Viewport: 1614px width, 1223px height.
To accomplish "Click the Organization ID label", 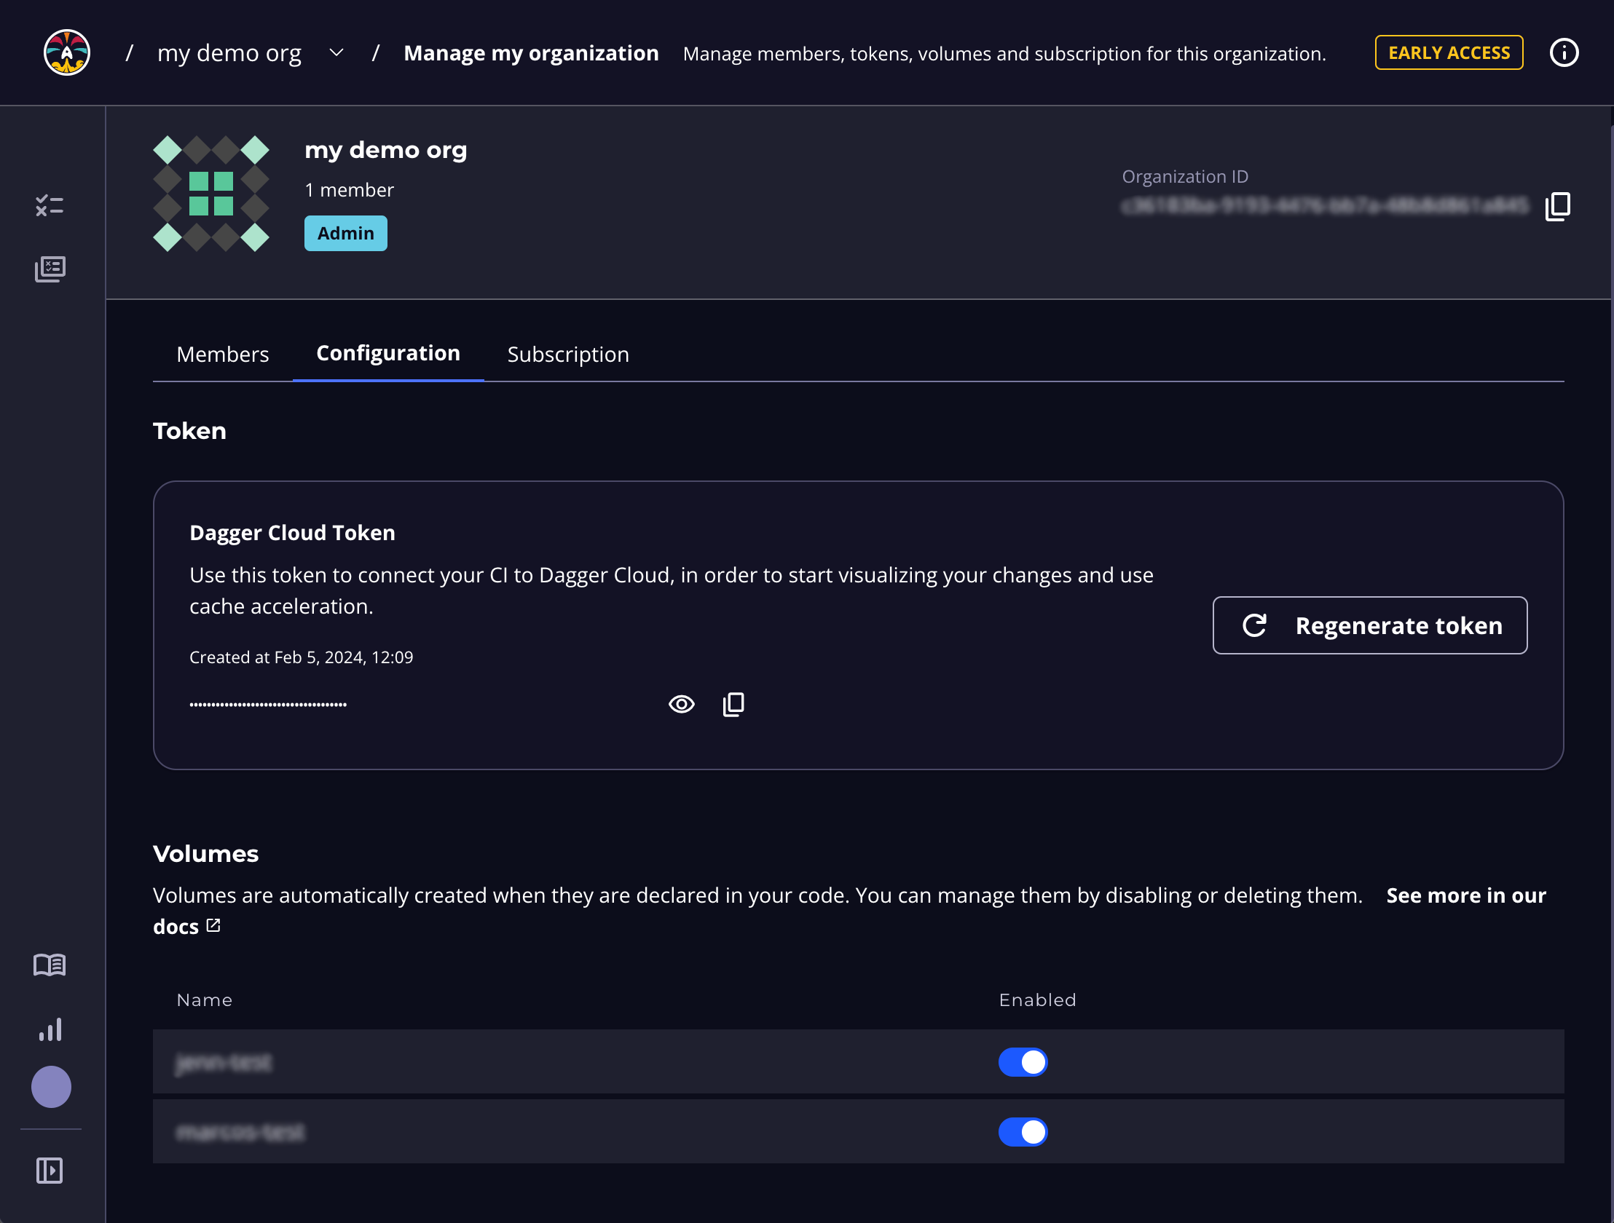I will 1185,176.
